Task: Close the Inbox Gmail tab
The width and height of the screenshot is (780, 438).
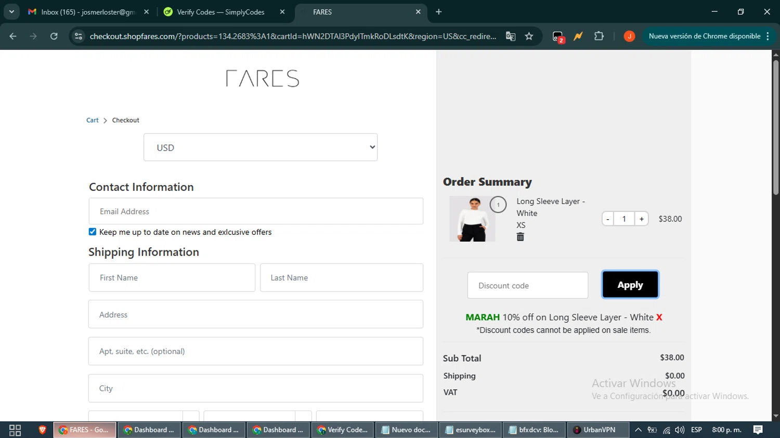Action: click(x=147, y=12)
